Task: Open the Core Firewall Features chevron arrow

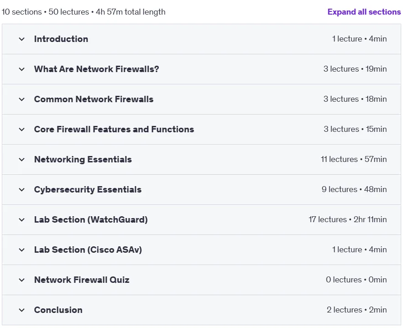Action: [22, 130]
